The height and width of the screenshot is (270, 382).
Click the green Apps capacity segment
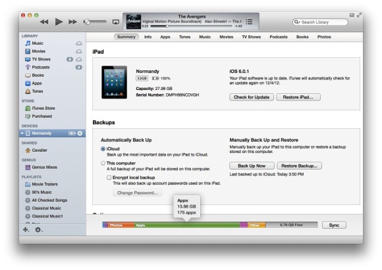click(x=187, y=225)
